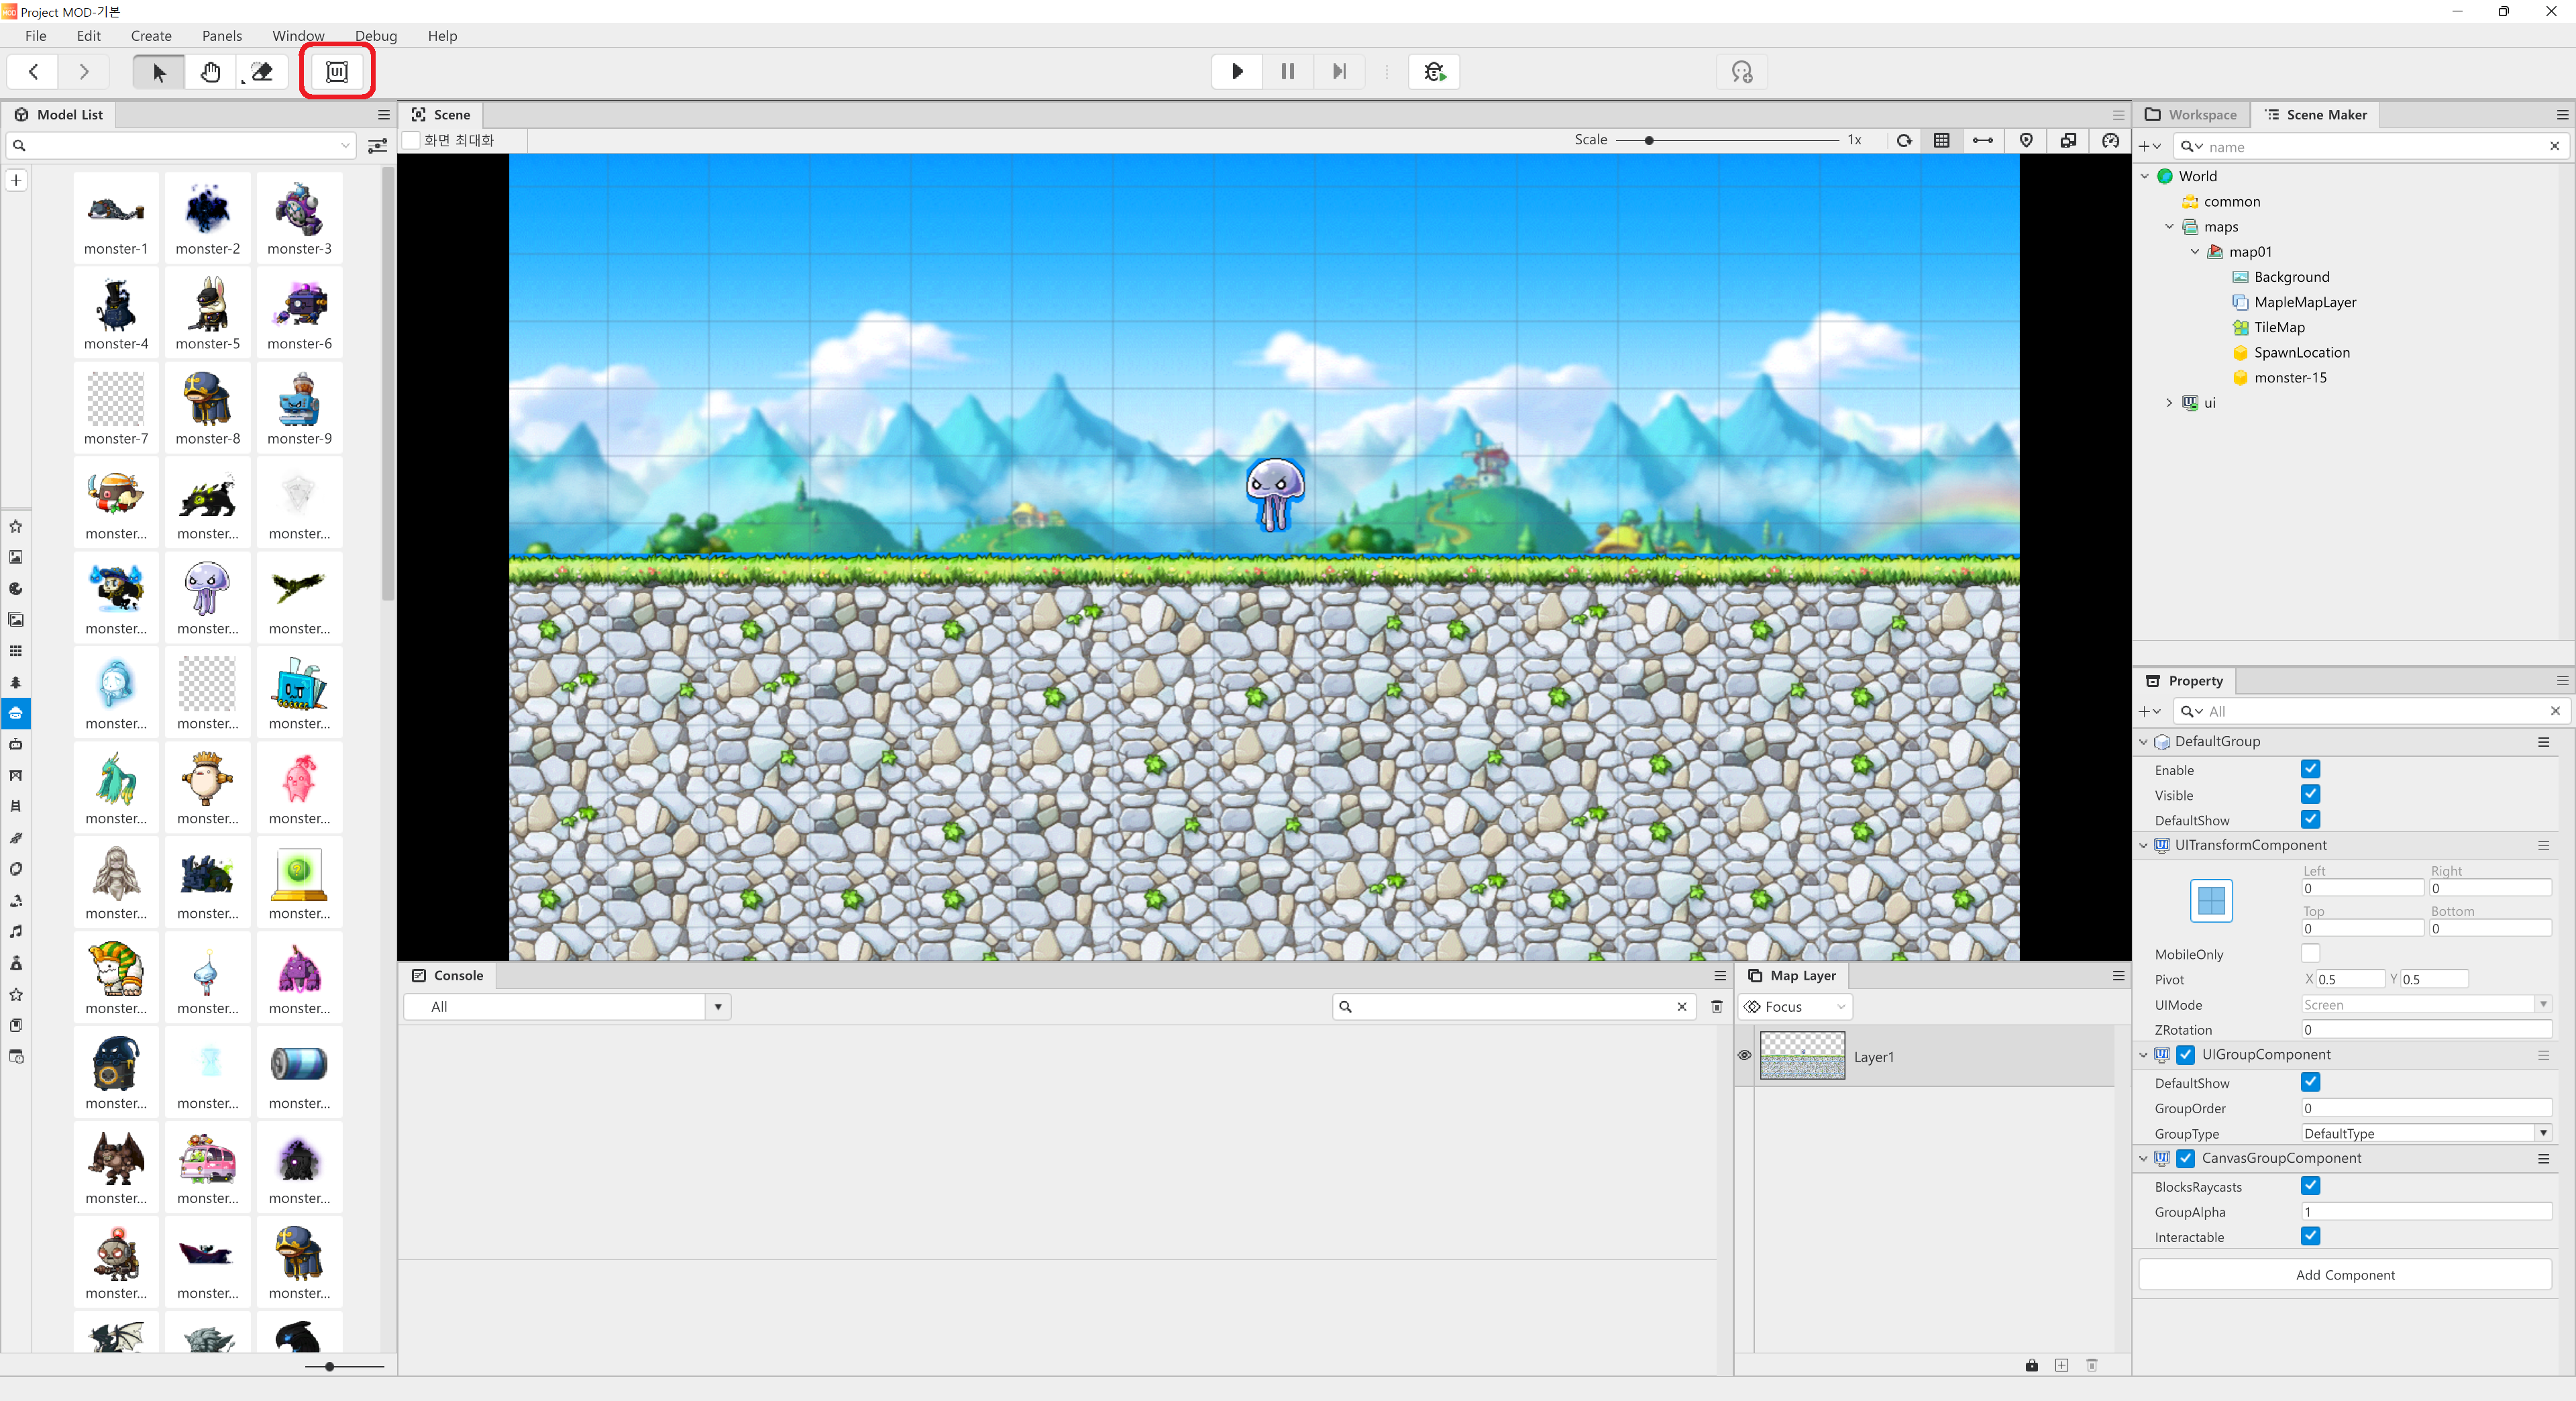
Task: Select the ladder category in sidebar
Action: [16, 806]
